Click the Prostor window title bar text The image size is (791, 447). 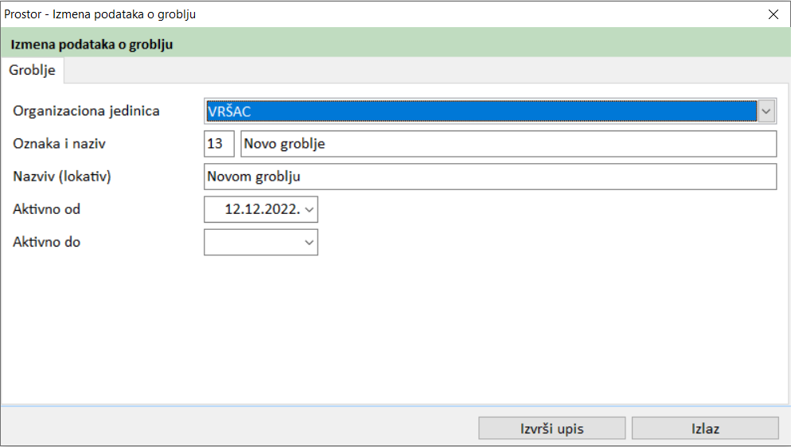pos(100,14)
